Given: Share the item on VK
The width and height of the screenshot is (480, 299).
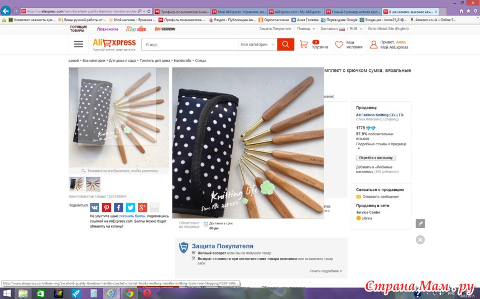Looking at the screenshot, I should [94, 207].
